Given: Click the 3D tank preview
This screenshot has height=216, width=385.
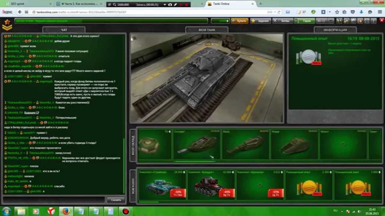Looking at the screenshot, I should coord(206,78).
